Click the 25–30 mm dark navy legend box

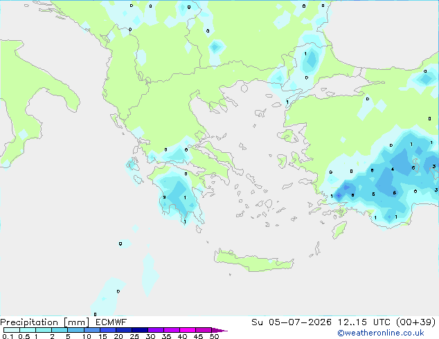pyautogui.click(x=140, y=330)
